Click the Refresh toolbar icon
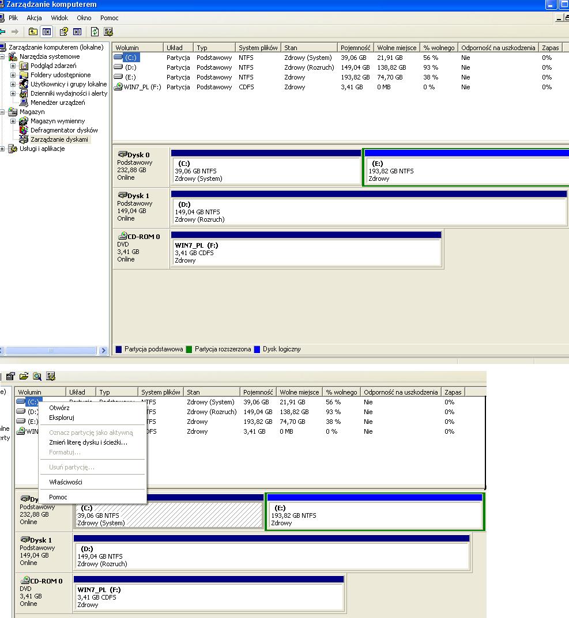This screenshot has width=569, height=618. (95, 32)
